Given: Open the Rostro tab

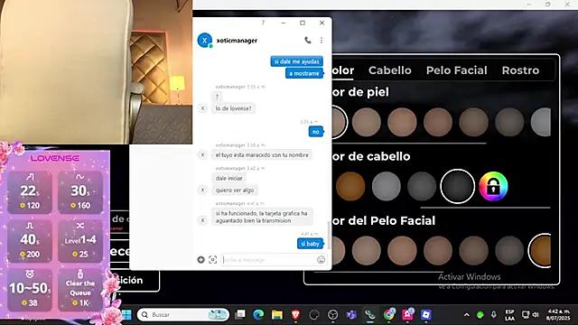Looking at the screenshot, I should point(520,70).
